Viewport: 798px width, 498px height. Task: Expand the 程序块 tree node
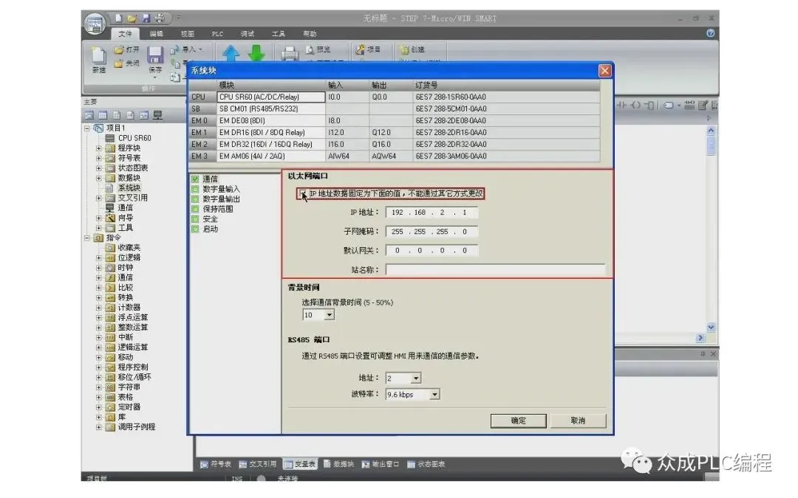99,148
